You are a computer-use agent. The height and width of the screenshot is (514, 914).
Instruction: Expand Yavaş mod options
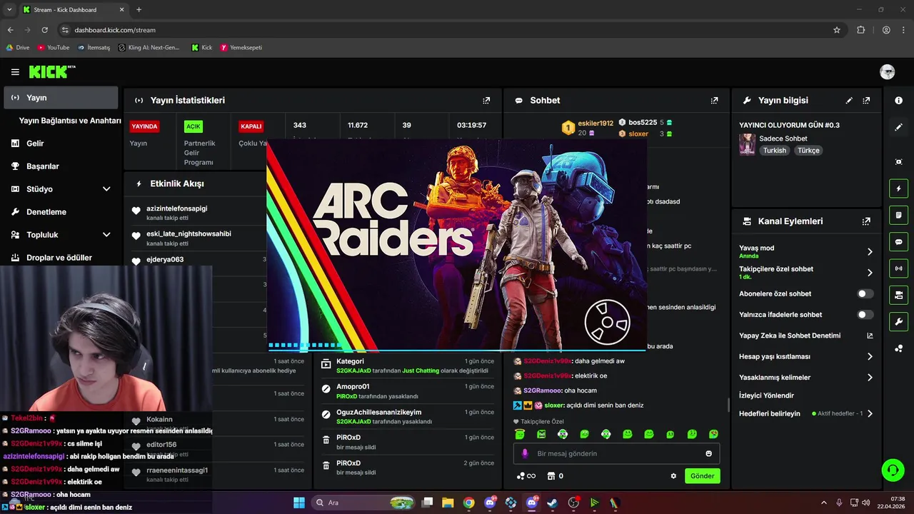click(x=870, y=251)
